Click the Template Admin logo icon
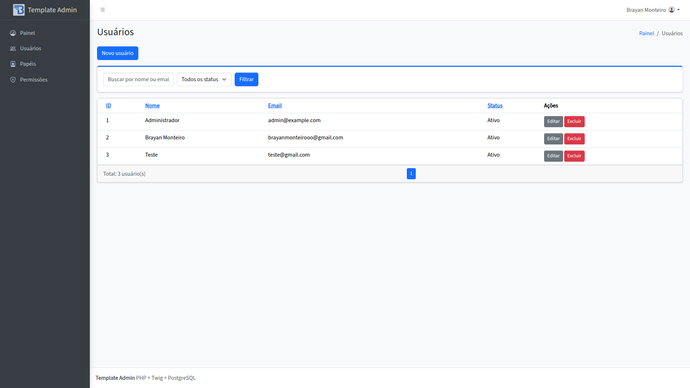690x388 pixels. click(x=19, y=10)
